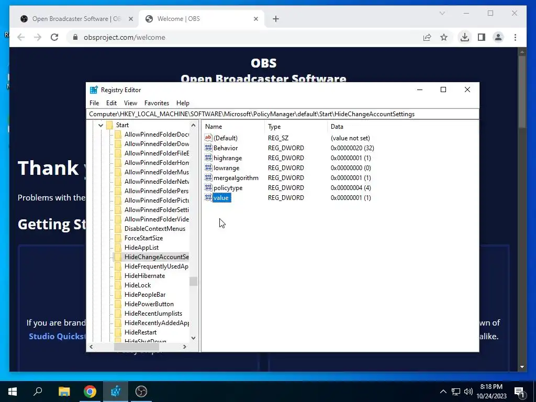Click the HideAppList folder icon

coord(118,248)
